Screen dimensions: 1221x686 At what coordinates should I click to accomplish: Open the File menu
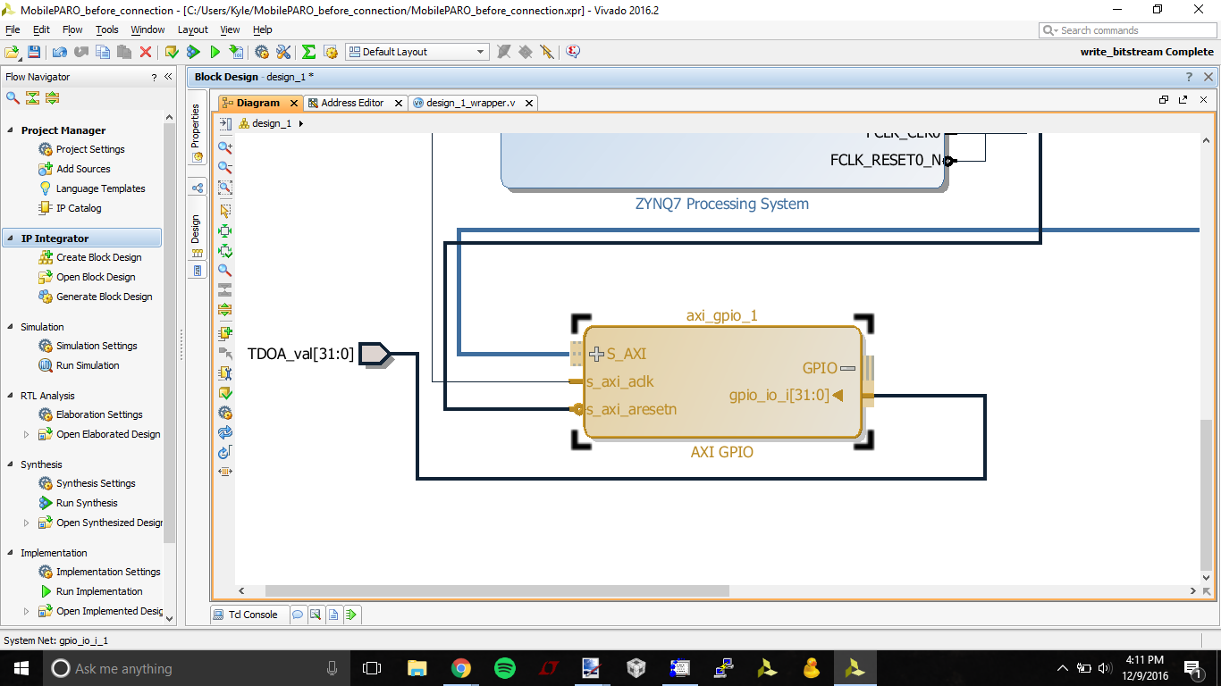[13, 29]
